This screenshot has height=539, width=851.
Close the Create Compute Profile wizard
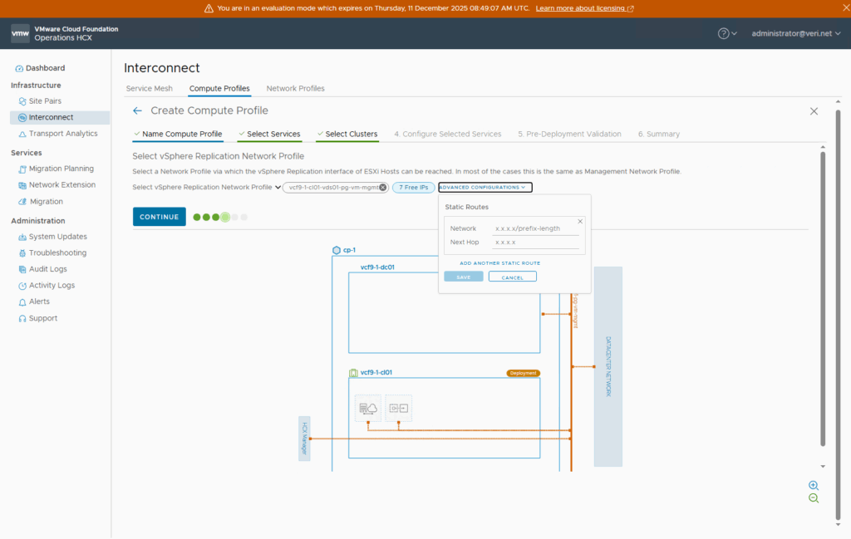[x=814, y=111]
